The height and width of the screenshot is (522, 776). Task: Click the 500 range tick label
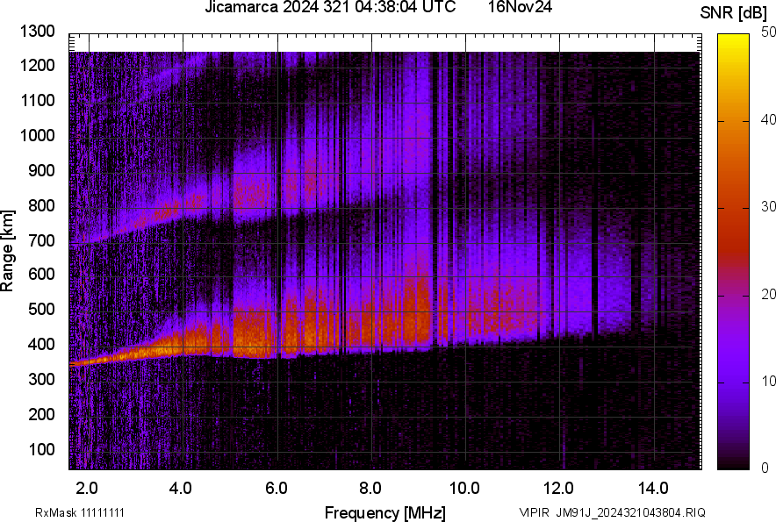[x=41, y=309]
